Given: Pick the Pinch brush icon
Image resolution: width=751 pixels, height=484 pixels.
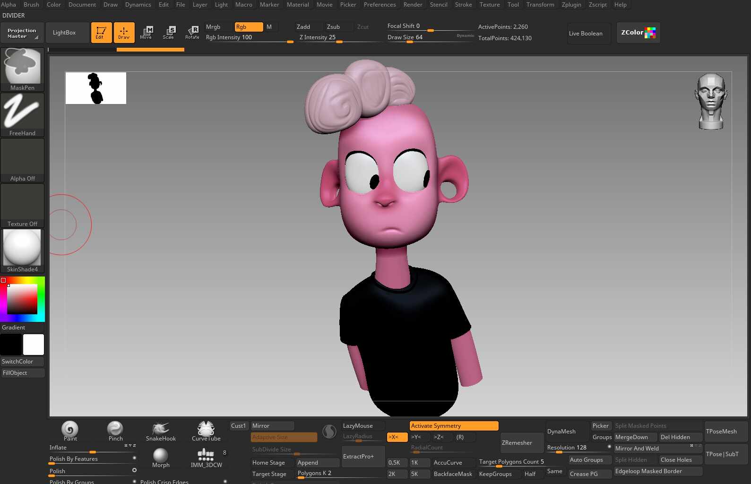Looking at the screenshot, I should [x=115, y=432].
